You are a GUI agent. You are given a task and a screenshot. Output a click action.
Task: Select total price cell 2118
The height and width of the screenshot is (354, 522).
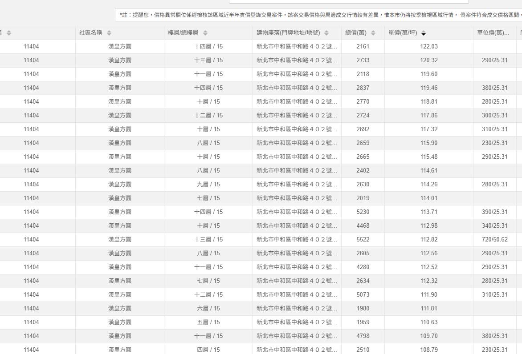363,74
